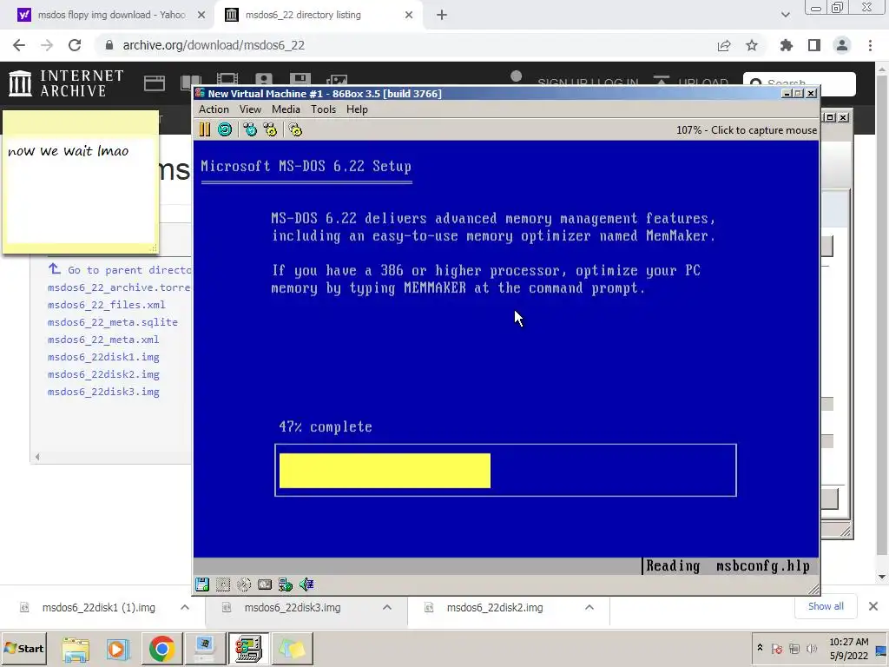889x667 pixels.
Task: Click the network status icon in 86Box
Action: coord(286,584)
